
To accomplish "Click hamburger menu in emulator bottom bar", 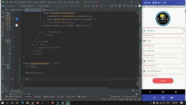I will pos(172,98).
